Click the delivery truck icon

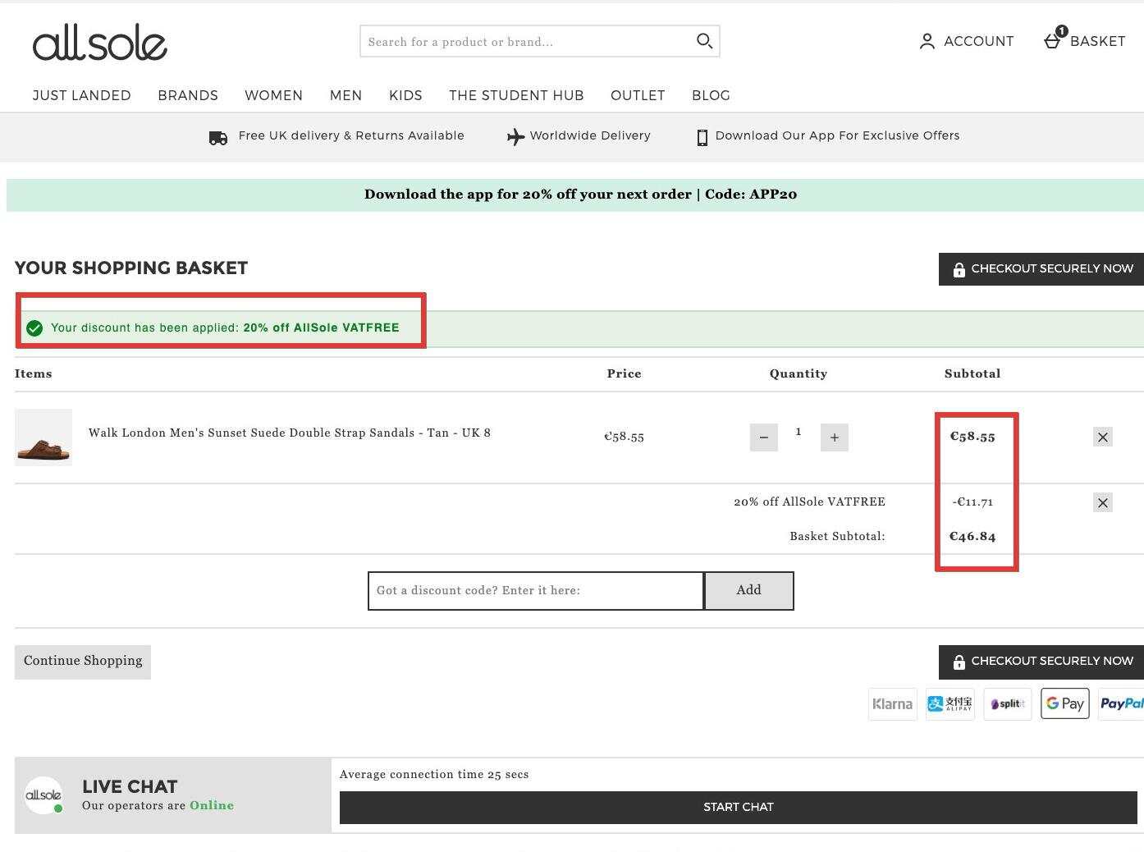218,138
